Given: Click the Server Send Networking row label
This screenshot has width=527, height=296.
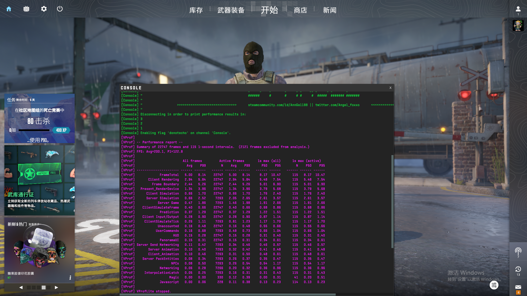Looking at the screenshot, I should (158, 245).
